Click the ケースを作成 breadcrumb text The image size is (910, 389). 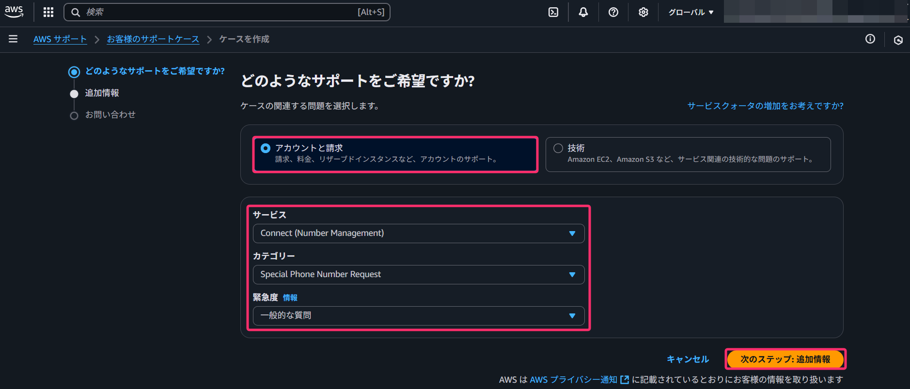point(244,39)
